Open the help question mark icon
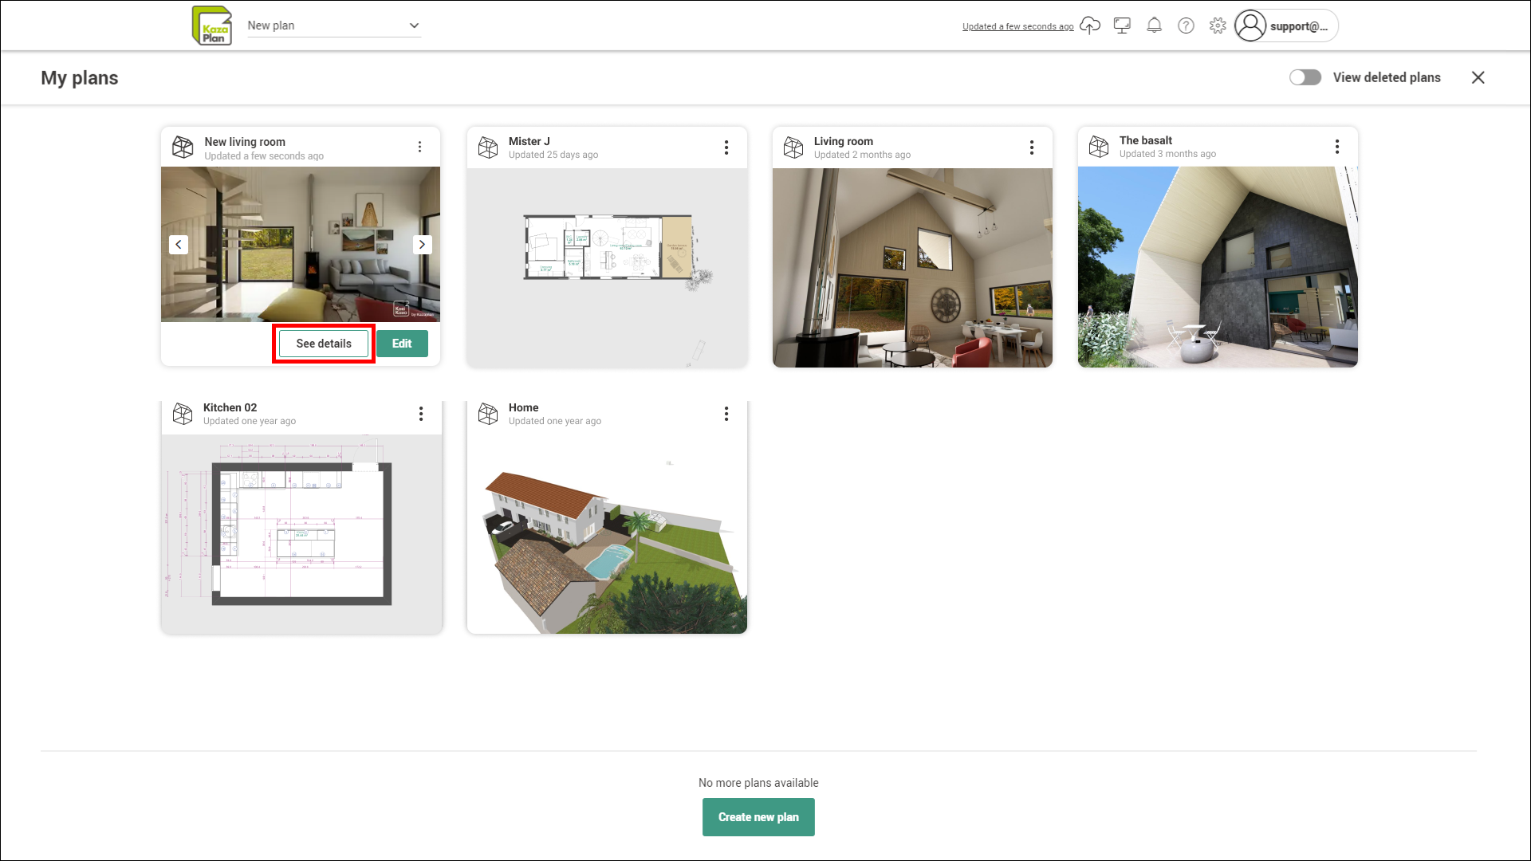This screenshot has width=1531, height=861. [x=1186, y=26]
